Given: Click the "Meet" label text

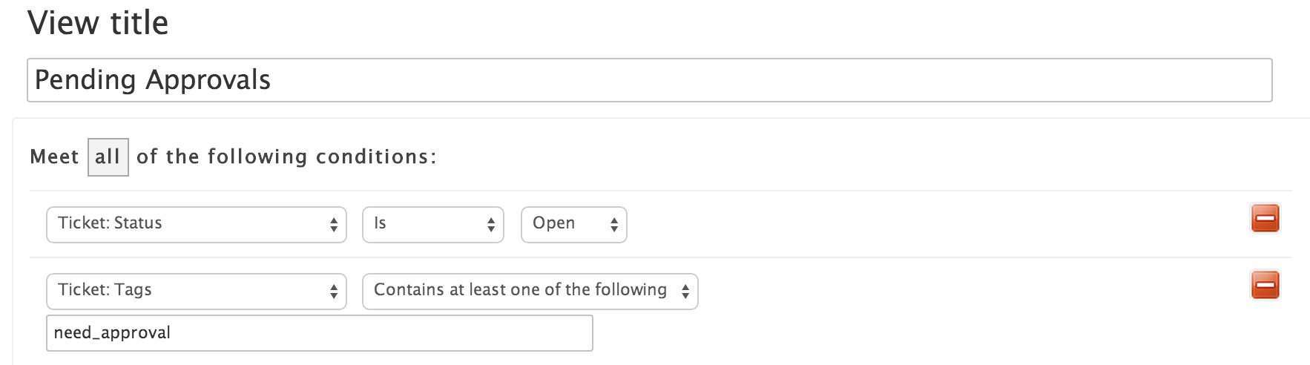Looking at the screenshot, I should point(54,157).
